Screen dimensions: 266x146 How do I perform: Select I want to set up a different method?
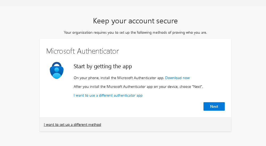pyautogui.click(x=72, y=125)
